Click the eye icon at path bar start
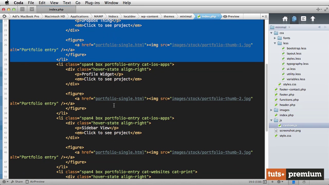The width and height of the screenshot is (329, 185). click(x=4, y=16)
